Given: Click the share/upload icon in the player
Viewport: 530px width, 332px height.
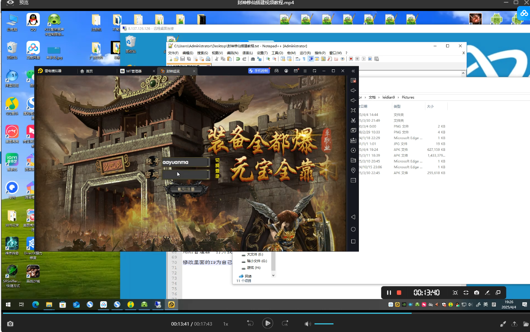Looking at the screenshot, I should click(x=514, y=324).
